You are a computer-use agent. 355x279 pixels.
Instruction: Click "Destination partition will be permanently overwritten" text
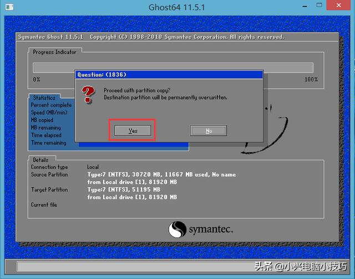click(165, 97)
